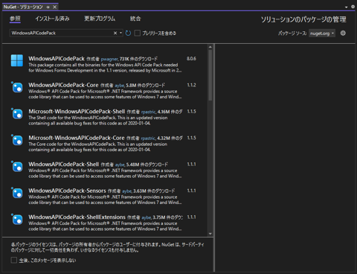The height and width of the screenshot is (274, 357).
Task: Click the ソリューションのパッケージの管理 heading
Action: pyautogui.click(x=303, y=19)
